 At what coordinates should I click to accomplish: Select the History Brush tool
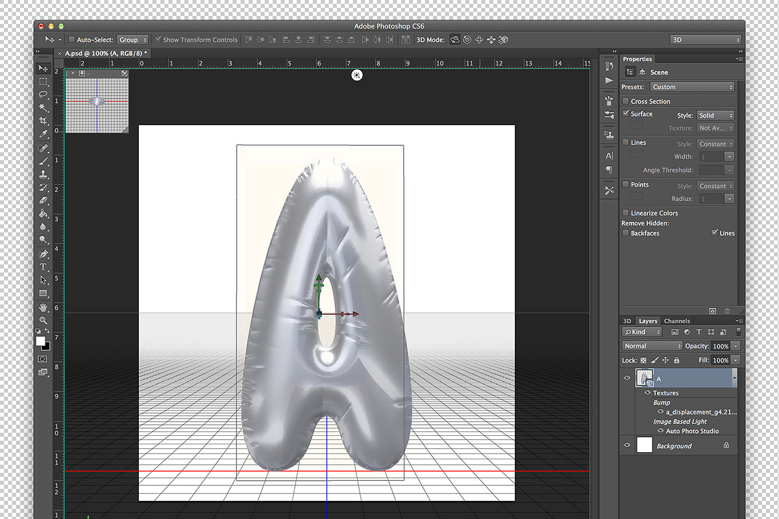point(43,187)
